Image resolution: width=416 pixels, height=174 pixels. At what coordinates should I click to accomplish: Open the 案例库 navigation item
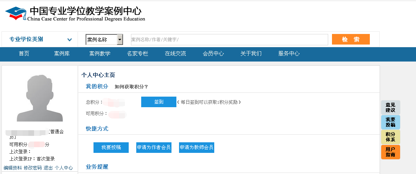(x=62, y=54)
